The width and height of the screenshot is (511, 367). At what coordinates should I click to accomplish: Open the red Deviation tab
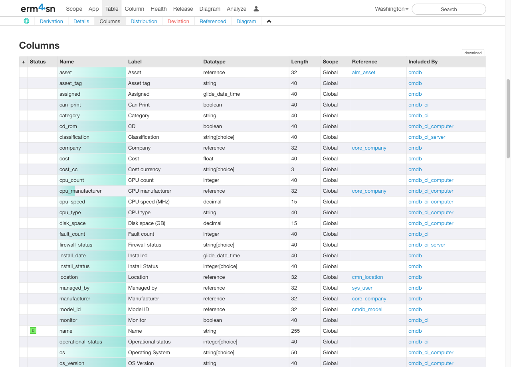click(178, 21)
